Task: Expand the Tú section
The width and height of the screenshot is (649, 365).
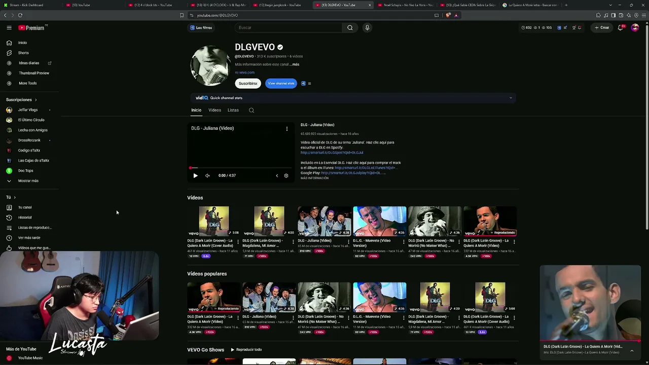Action: coord(11,197)
